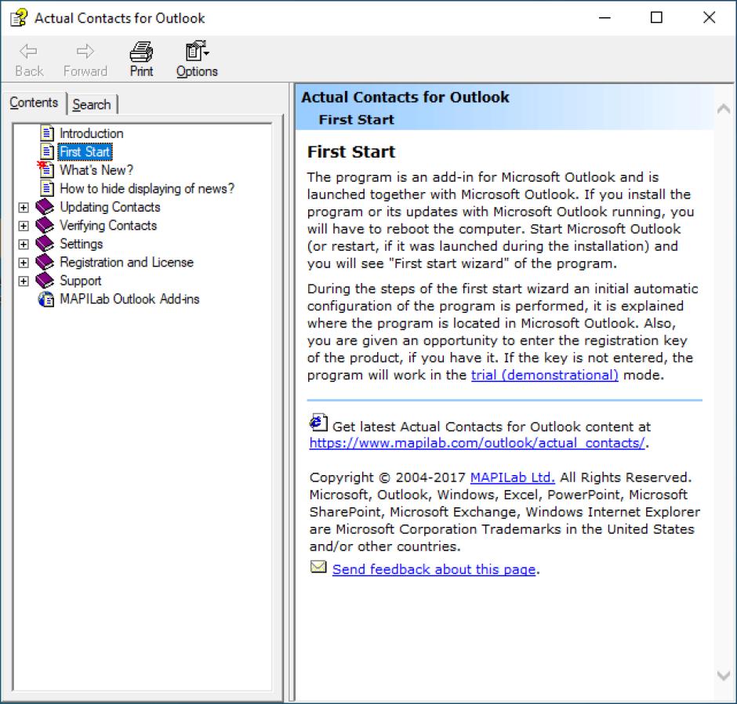Click the help icon in title bar

(x=19, y=18)
